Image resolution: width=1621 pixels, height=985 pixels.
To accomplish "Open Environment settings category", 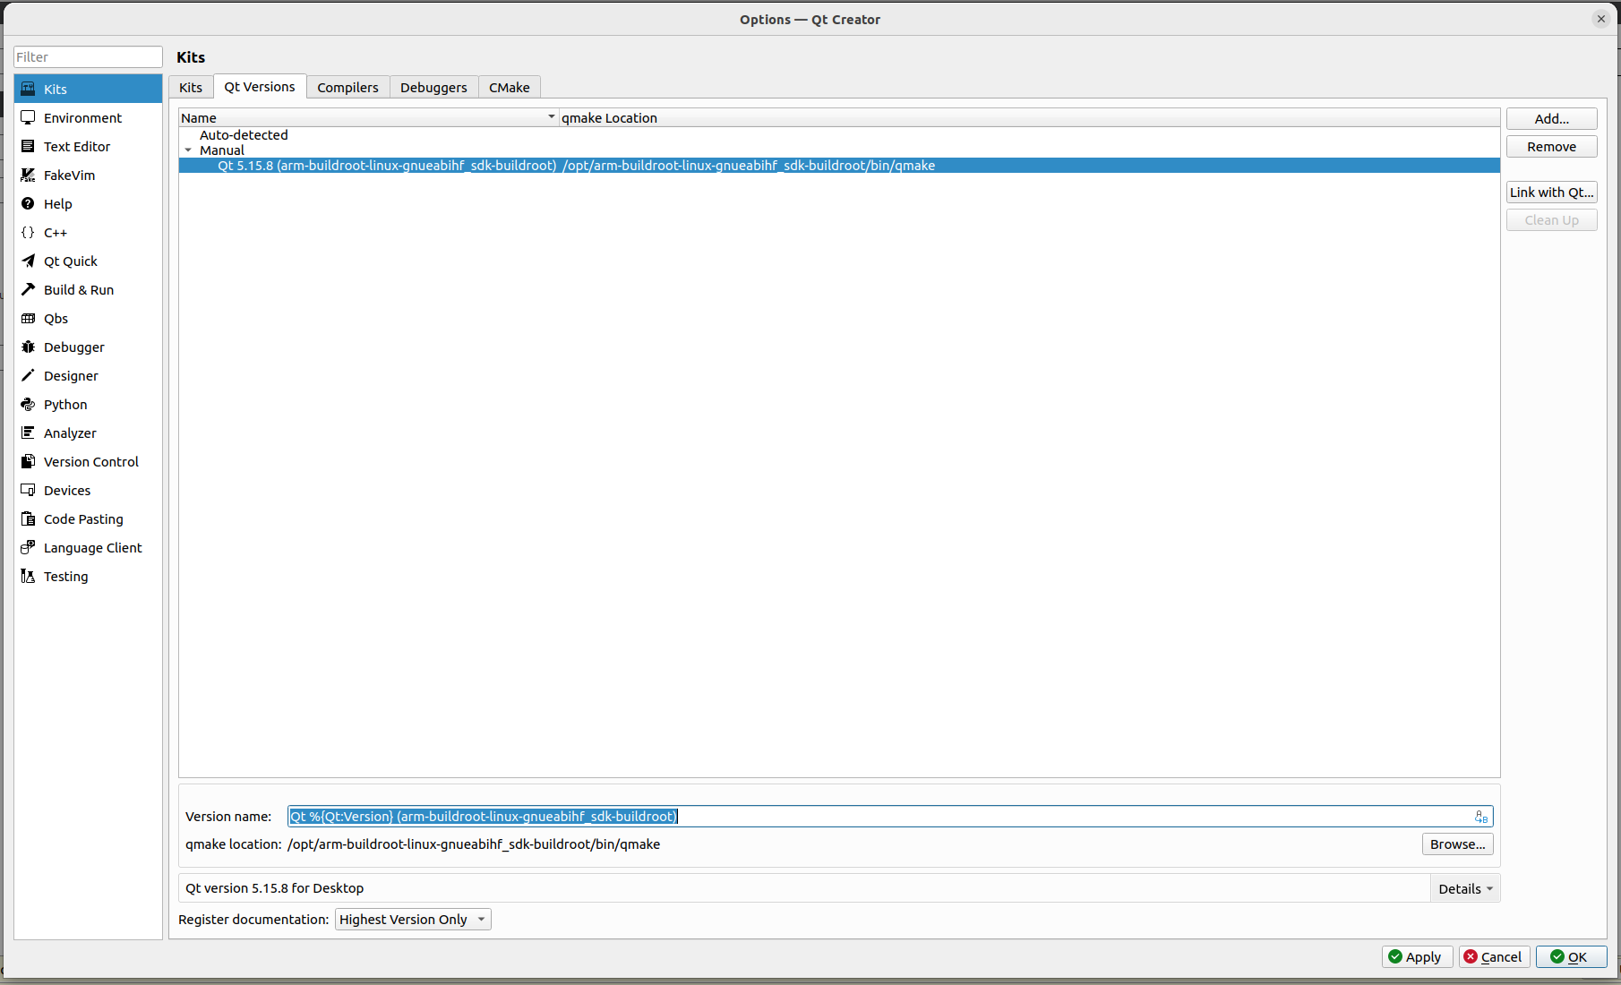I will (88, 117).
